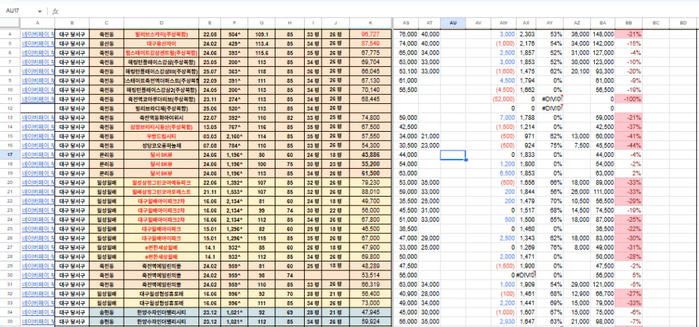
Task: Select column AU by its header
Action: pyautogui.click(x=453, y=23)
